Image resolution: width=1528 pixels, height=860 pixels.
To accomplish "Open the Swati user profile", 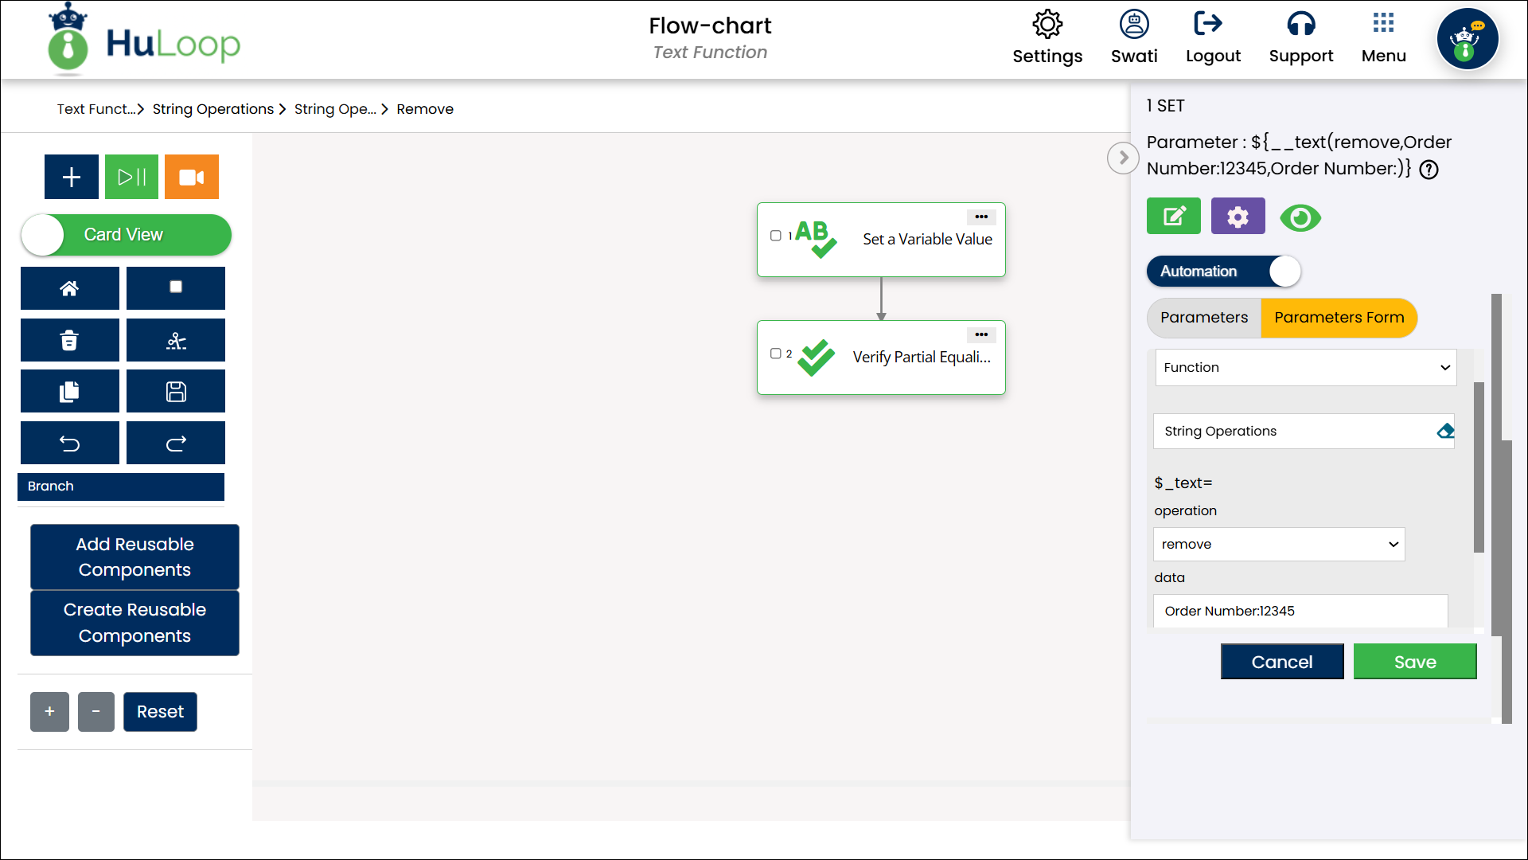I will (x=1134, y=37).
